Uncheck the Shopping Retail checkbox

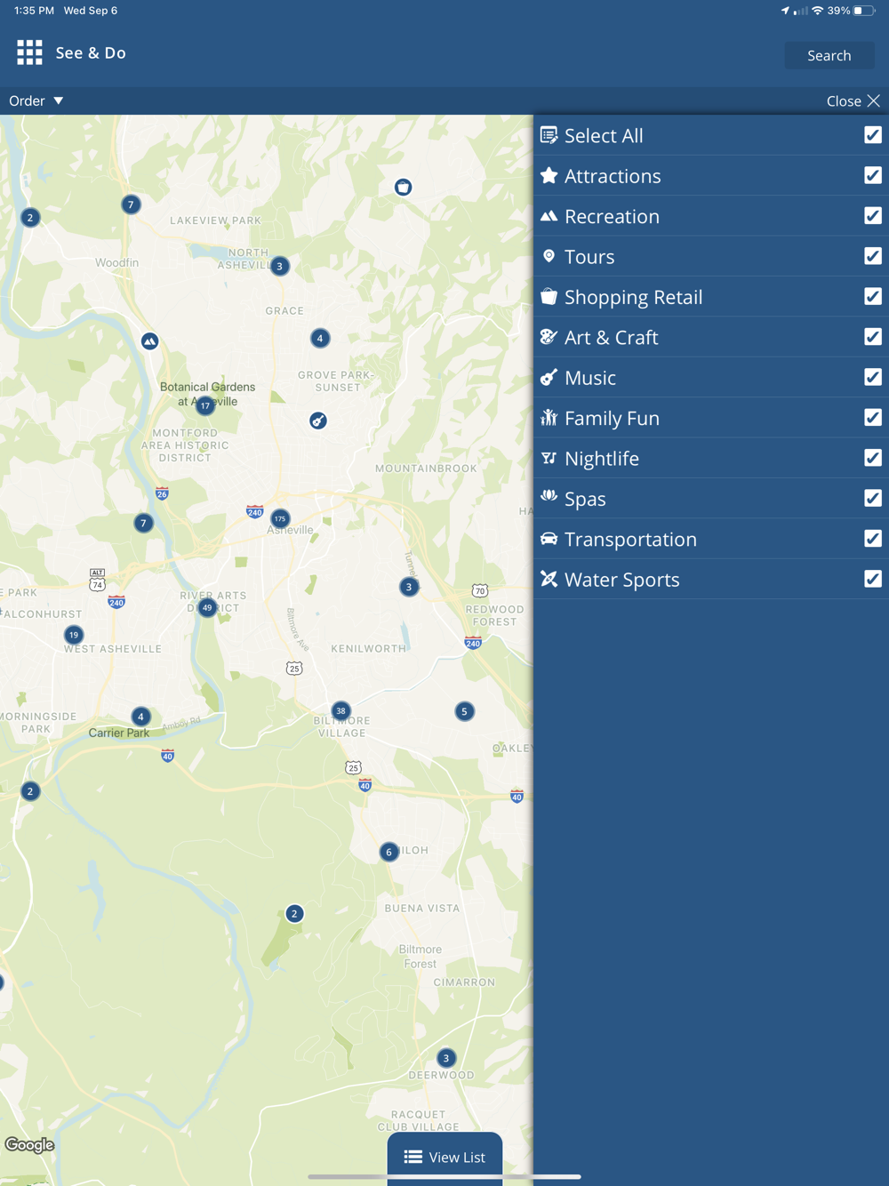[x=873, y=296]
